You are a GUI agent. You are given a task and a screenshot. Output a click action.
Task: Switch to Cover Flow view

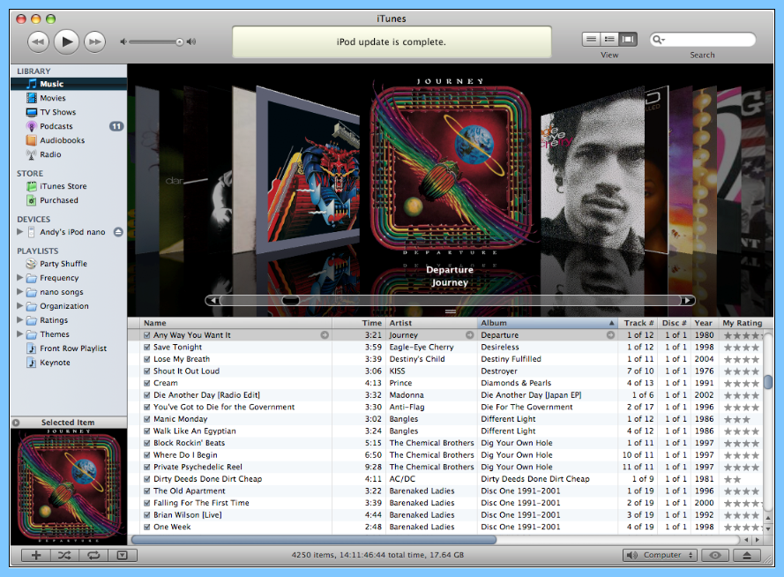click(628, 39)
